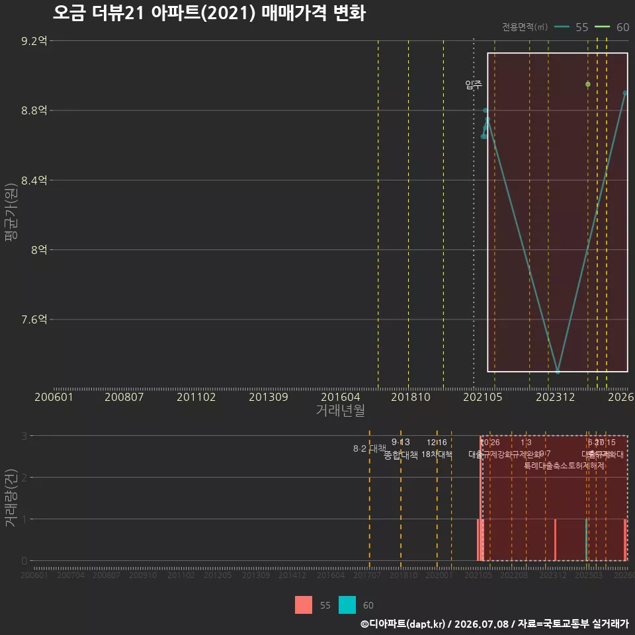Click the '1' label on volume axis
635x635 pixels.
(24, 519)
